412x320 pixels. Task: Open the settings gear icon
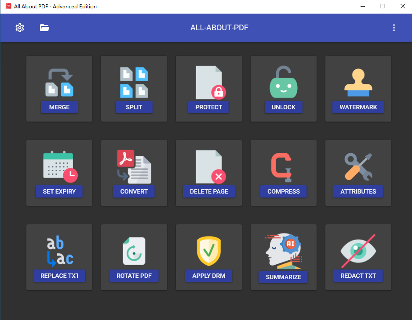(x=20, y=28)
